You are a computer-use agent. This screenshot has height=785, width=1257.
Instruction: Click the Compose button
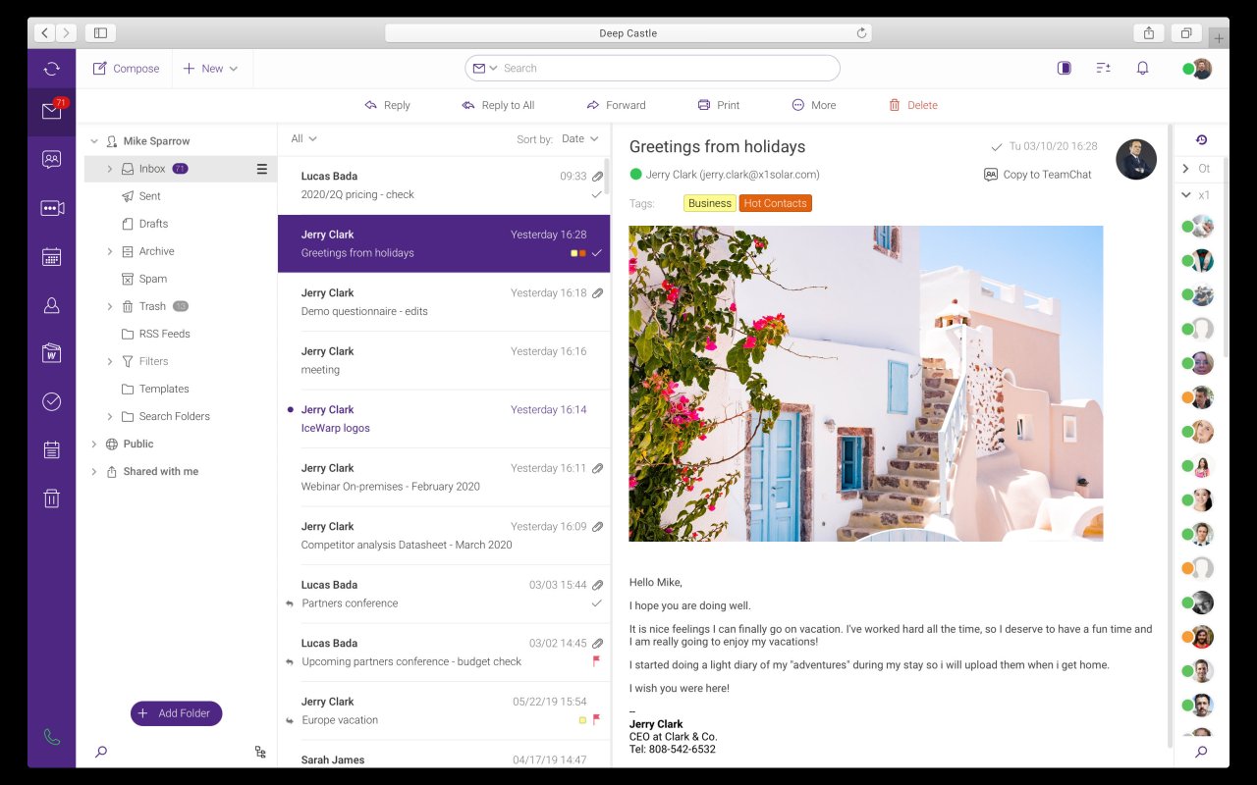click(126, 69)
